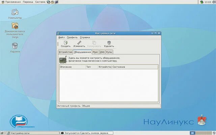Switch to the Устройства tab

(65, 52)
